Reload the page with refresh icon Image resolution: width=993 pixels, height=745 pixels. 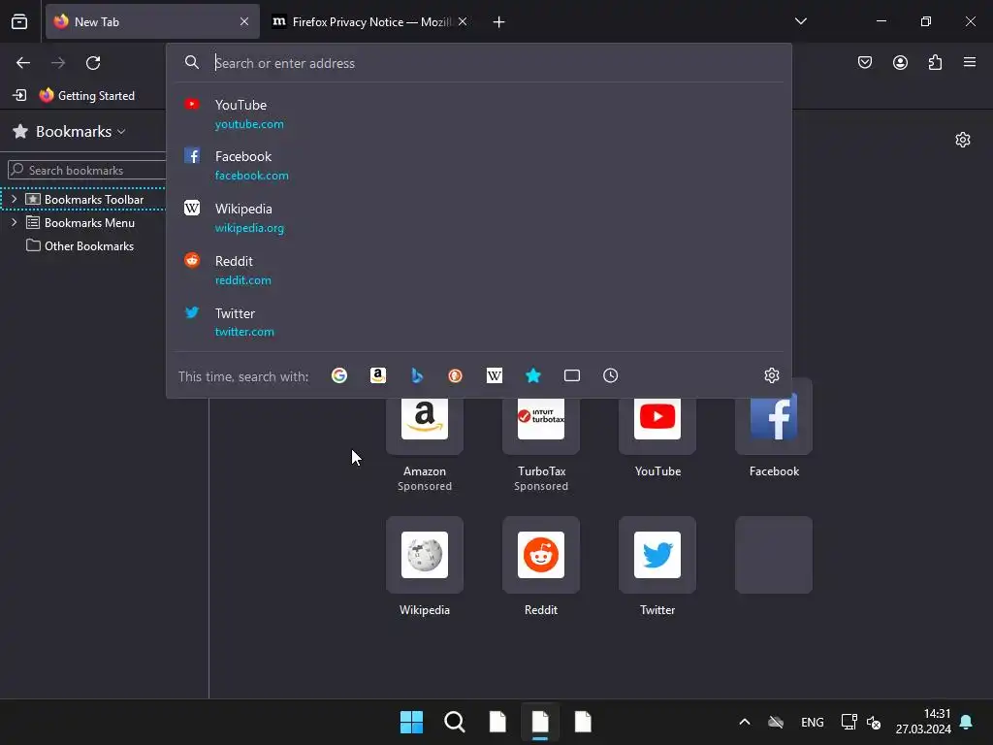pyautogui.click(x=93, y=63)
